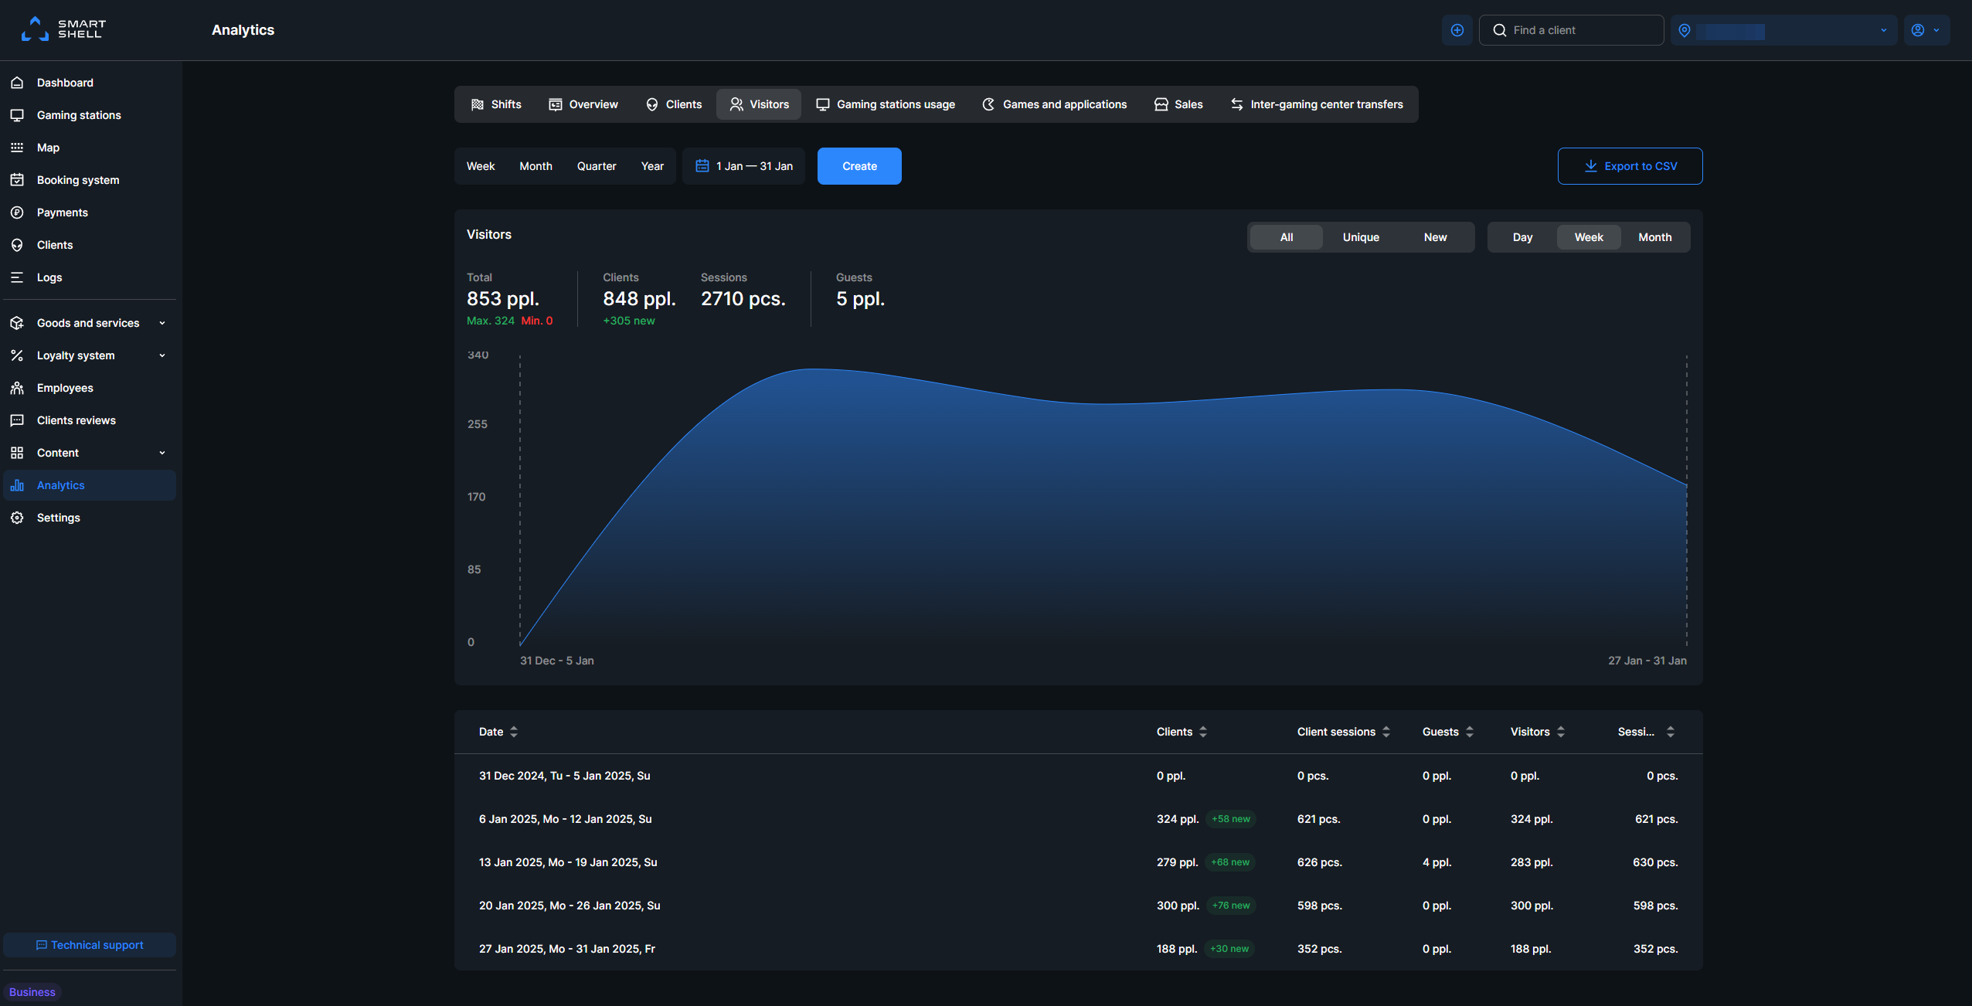
Task: Open Dashboard via its home icon
Action: pos(17,83)
